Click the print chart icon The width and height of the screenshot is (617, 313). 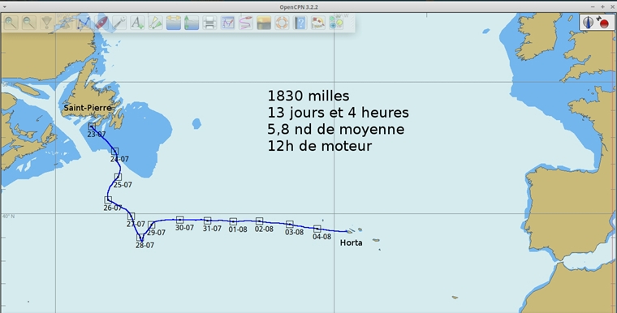209,23
